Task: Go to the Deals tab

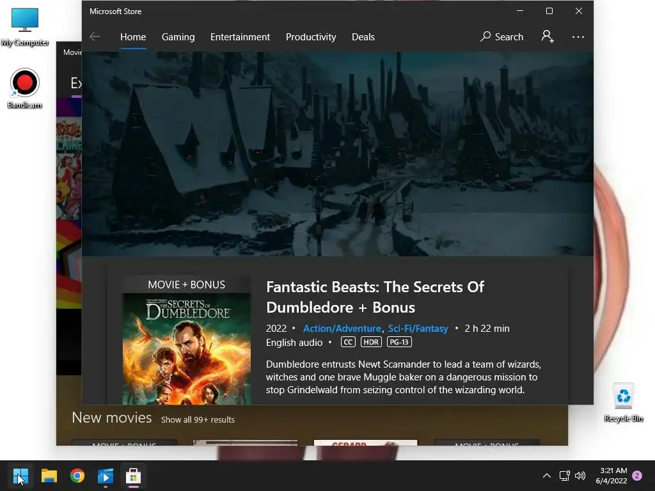Action: tap(363, 36)
